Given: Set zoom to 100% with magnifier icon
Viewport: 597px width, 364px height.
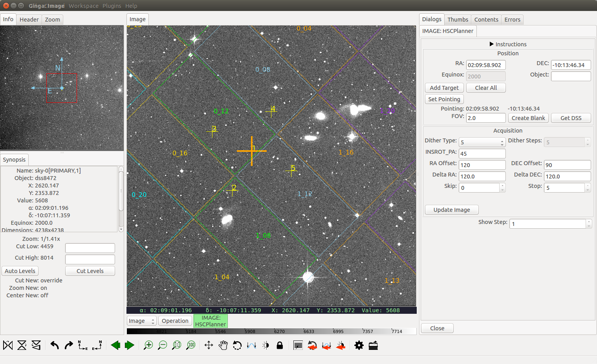Looking at the screenshot, I should (x=191, y=345).
